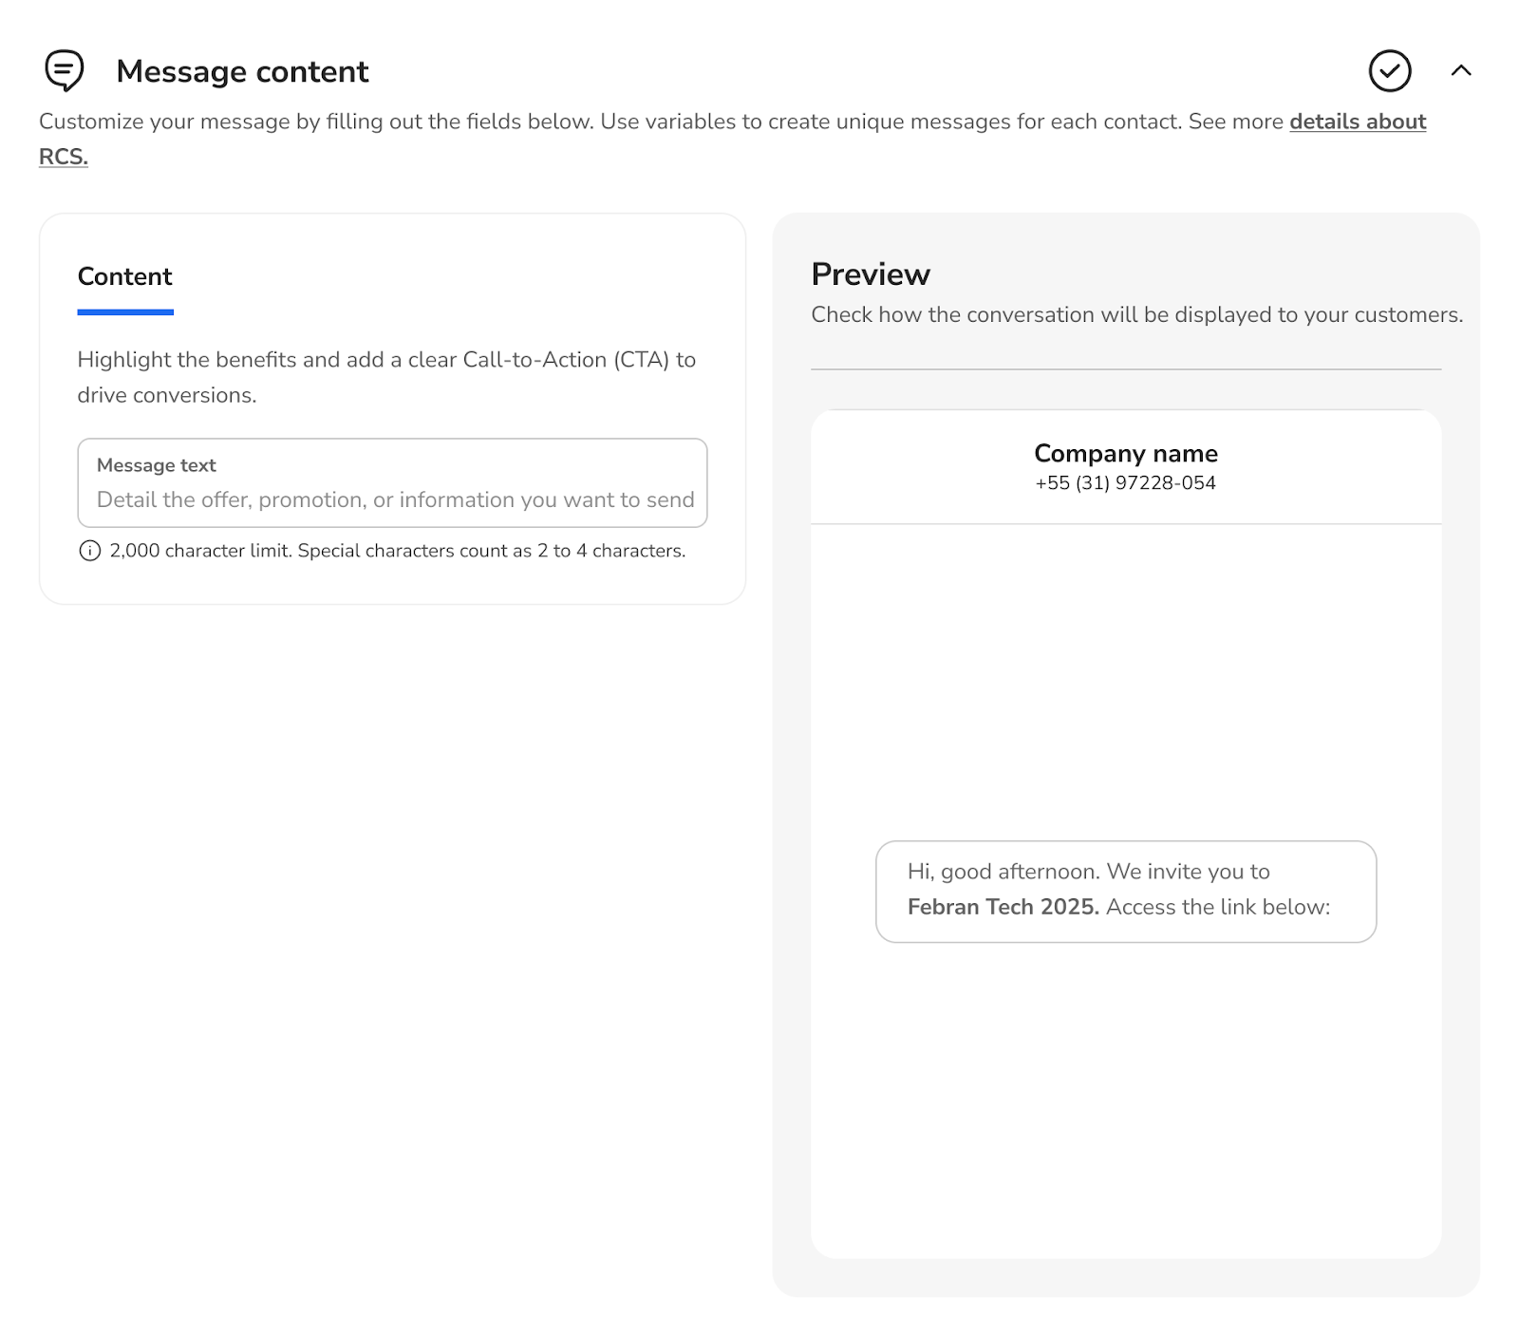Image resolution: width=1519 pixels, height=1336 pixels.
Task: Click the preview message bubble
Action: [1125, 891]
